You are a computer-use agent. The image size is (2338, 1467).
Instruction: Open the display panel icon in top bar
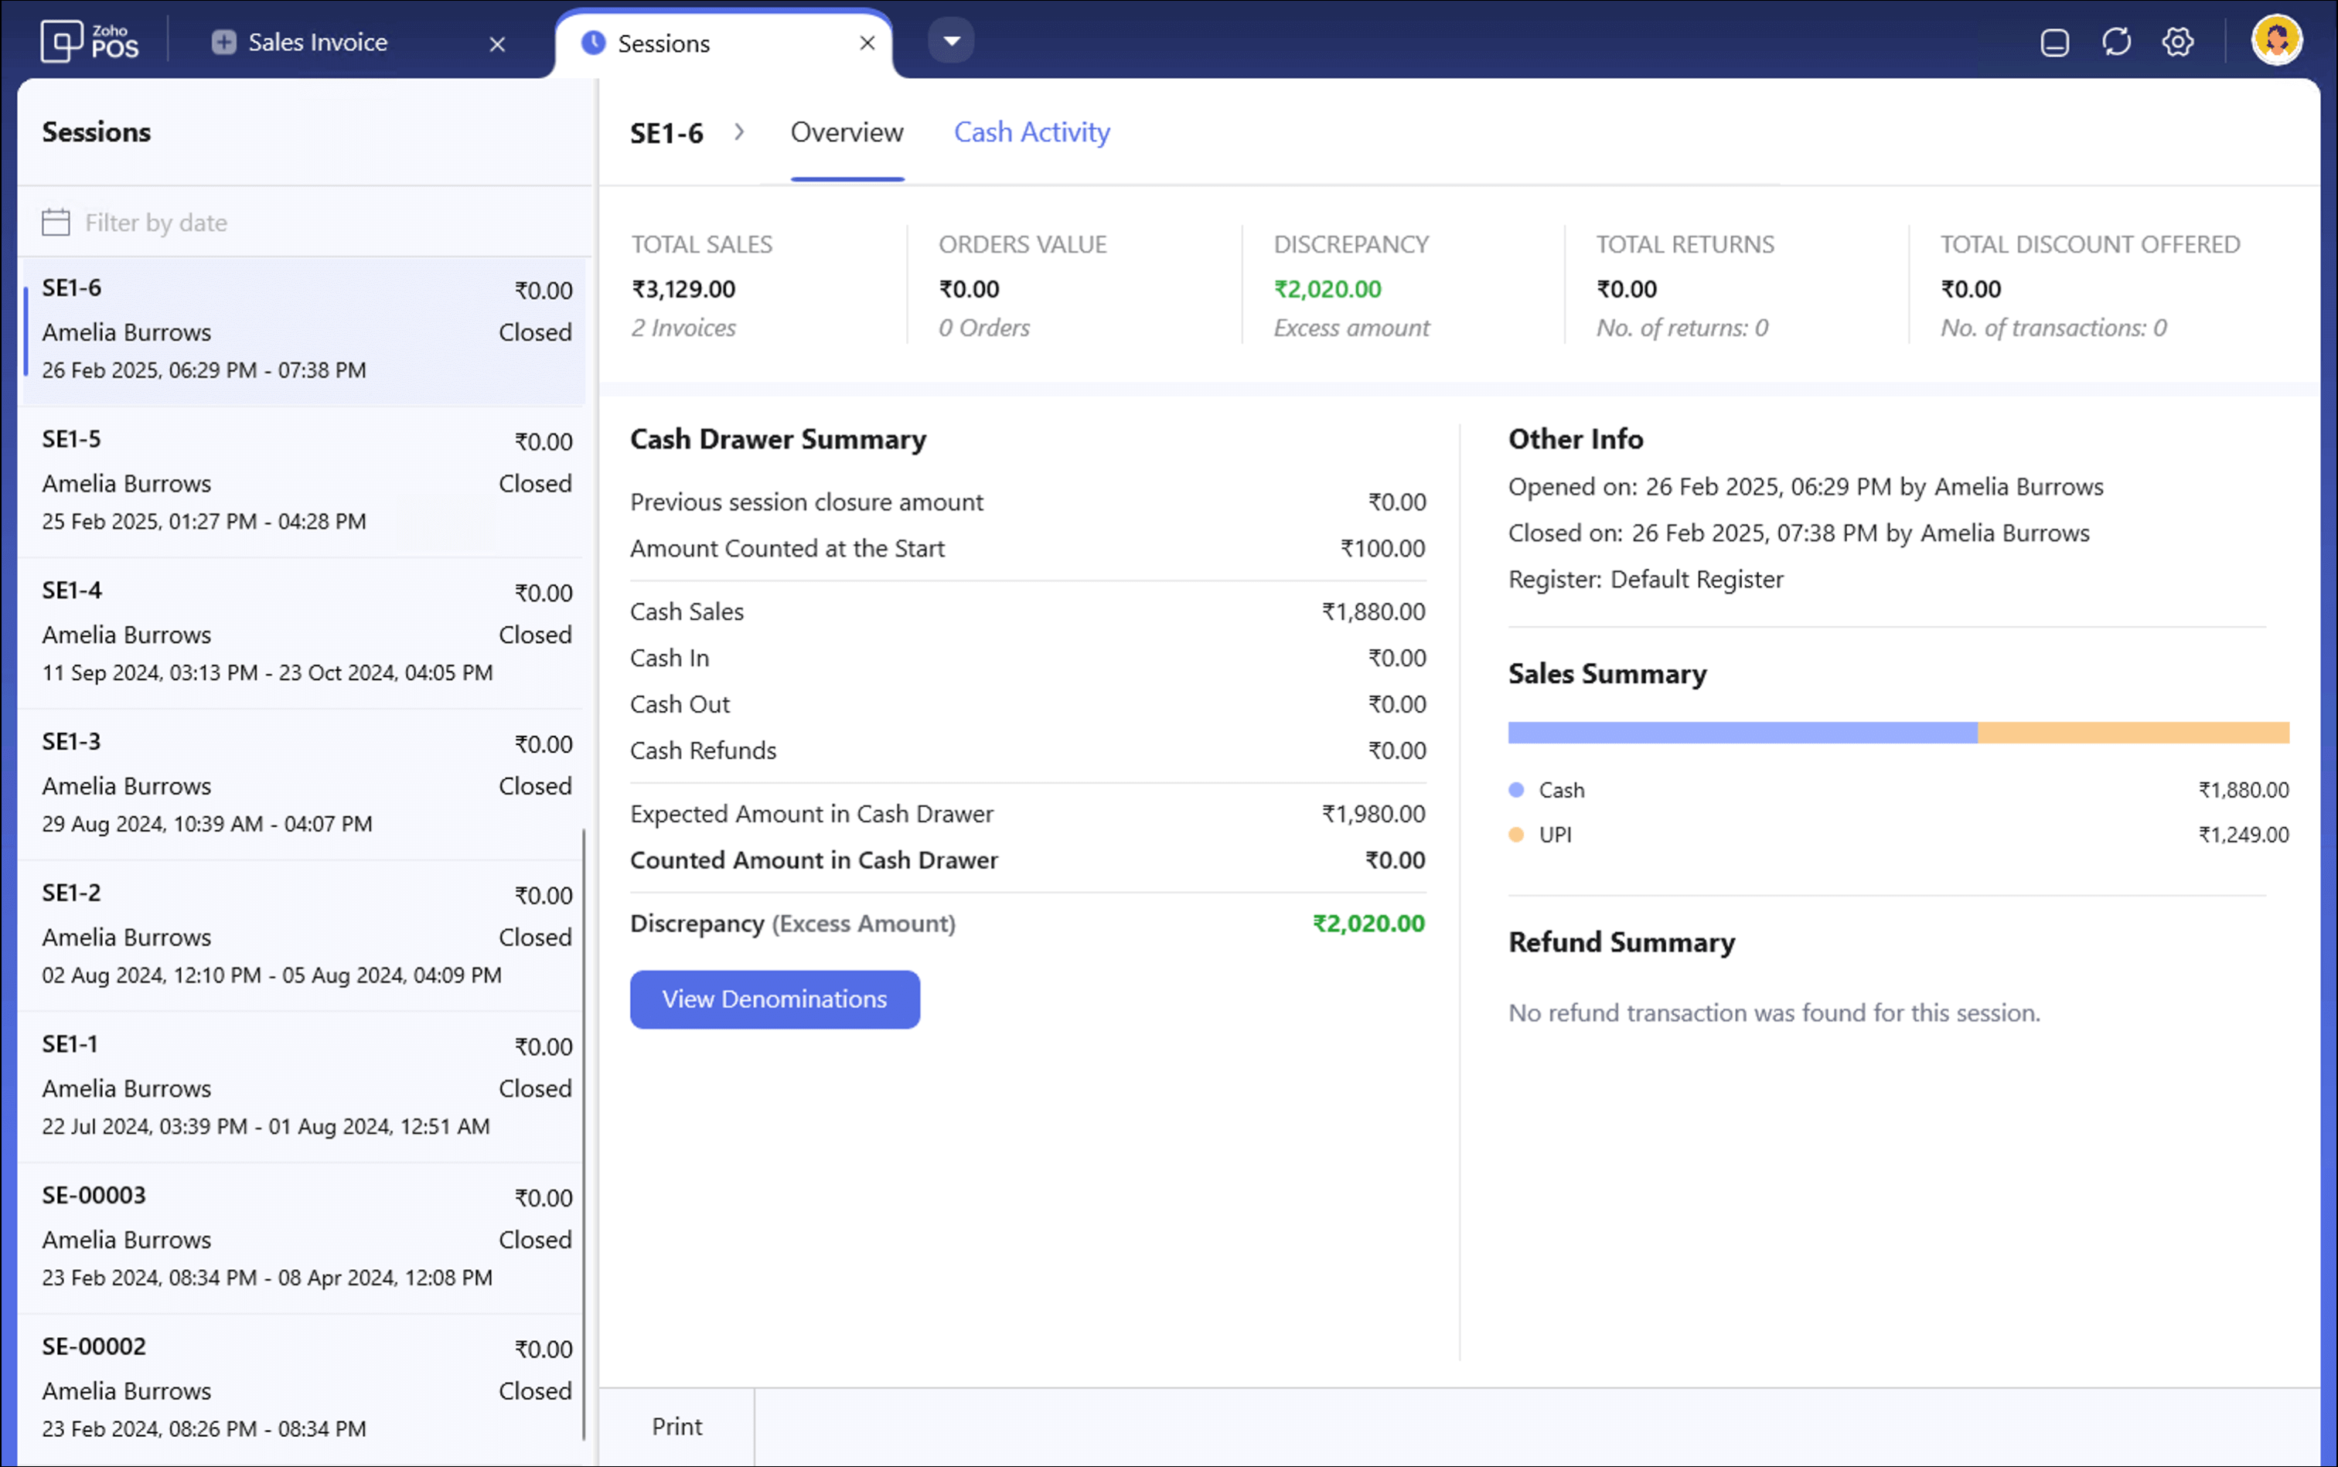[2054, 43]
